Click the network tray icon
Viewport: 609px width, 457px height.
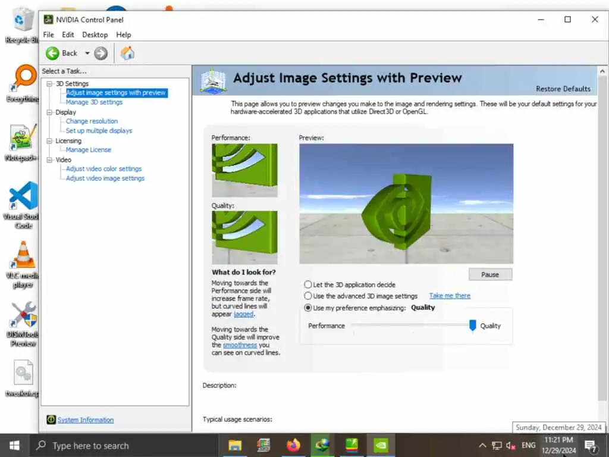click(x=497, y=445)
